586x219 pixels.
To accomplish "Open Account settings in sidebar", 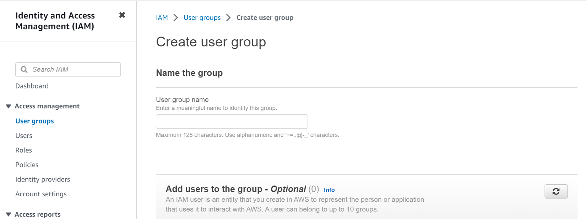I will coord(41,194).
